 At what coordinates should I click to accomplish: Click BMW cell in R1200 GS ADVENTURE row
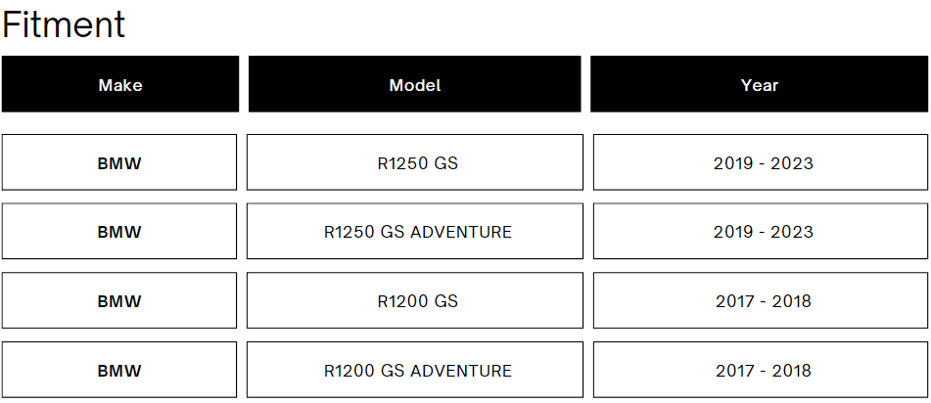pos(119,371)
